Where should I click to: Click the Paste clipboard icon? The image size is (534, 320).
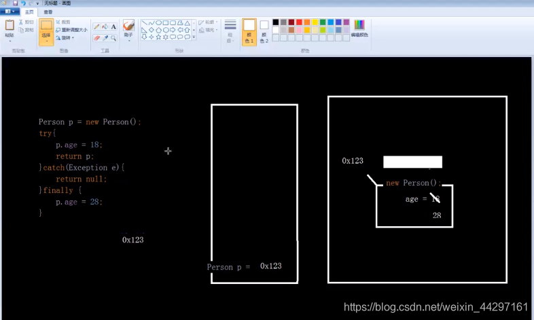click(10, 25)
